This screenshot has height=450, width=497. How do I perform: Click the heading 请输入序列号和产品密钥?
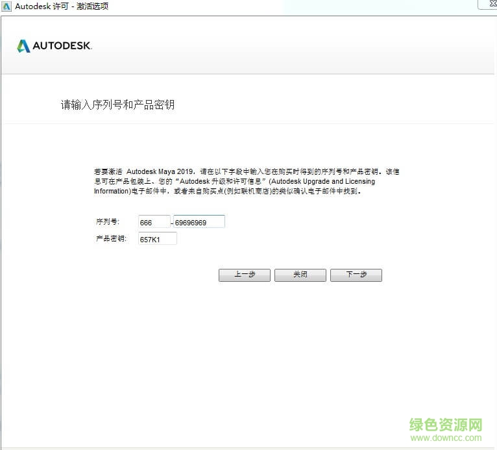[x=117, y=105]
